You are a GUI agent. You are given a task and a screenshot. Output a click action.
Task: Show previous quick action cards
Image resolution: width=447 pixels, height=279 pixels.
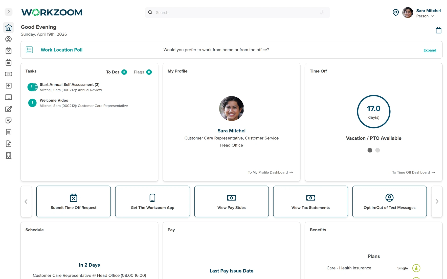(x=26, y=201)
